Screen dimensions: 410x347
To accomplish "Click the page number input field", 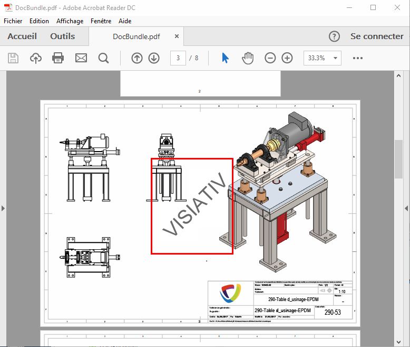I will pyautogui.click(x=178, y=58).
